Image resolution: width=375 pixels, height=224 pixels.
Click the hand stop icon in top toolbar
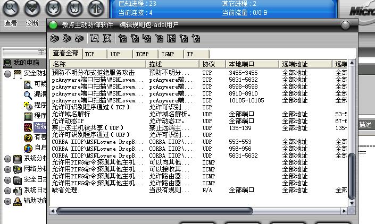tap(74, 8)
